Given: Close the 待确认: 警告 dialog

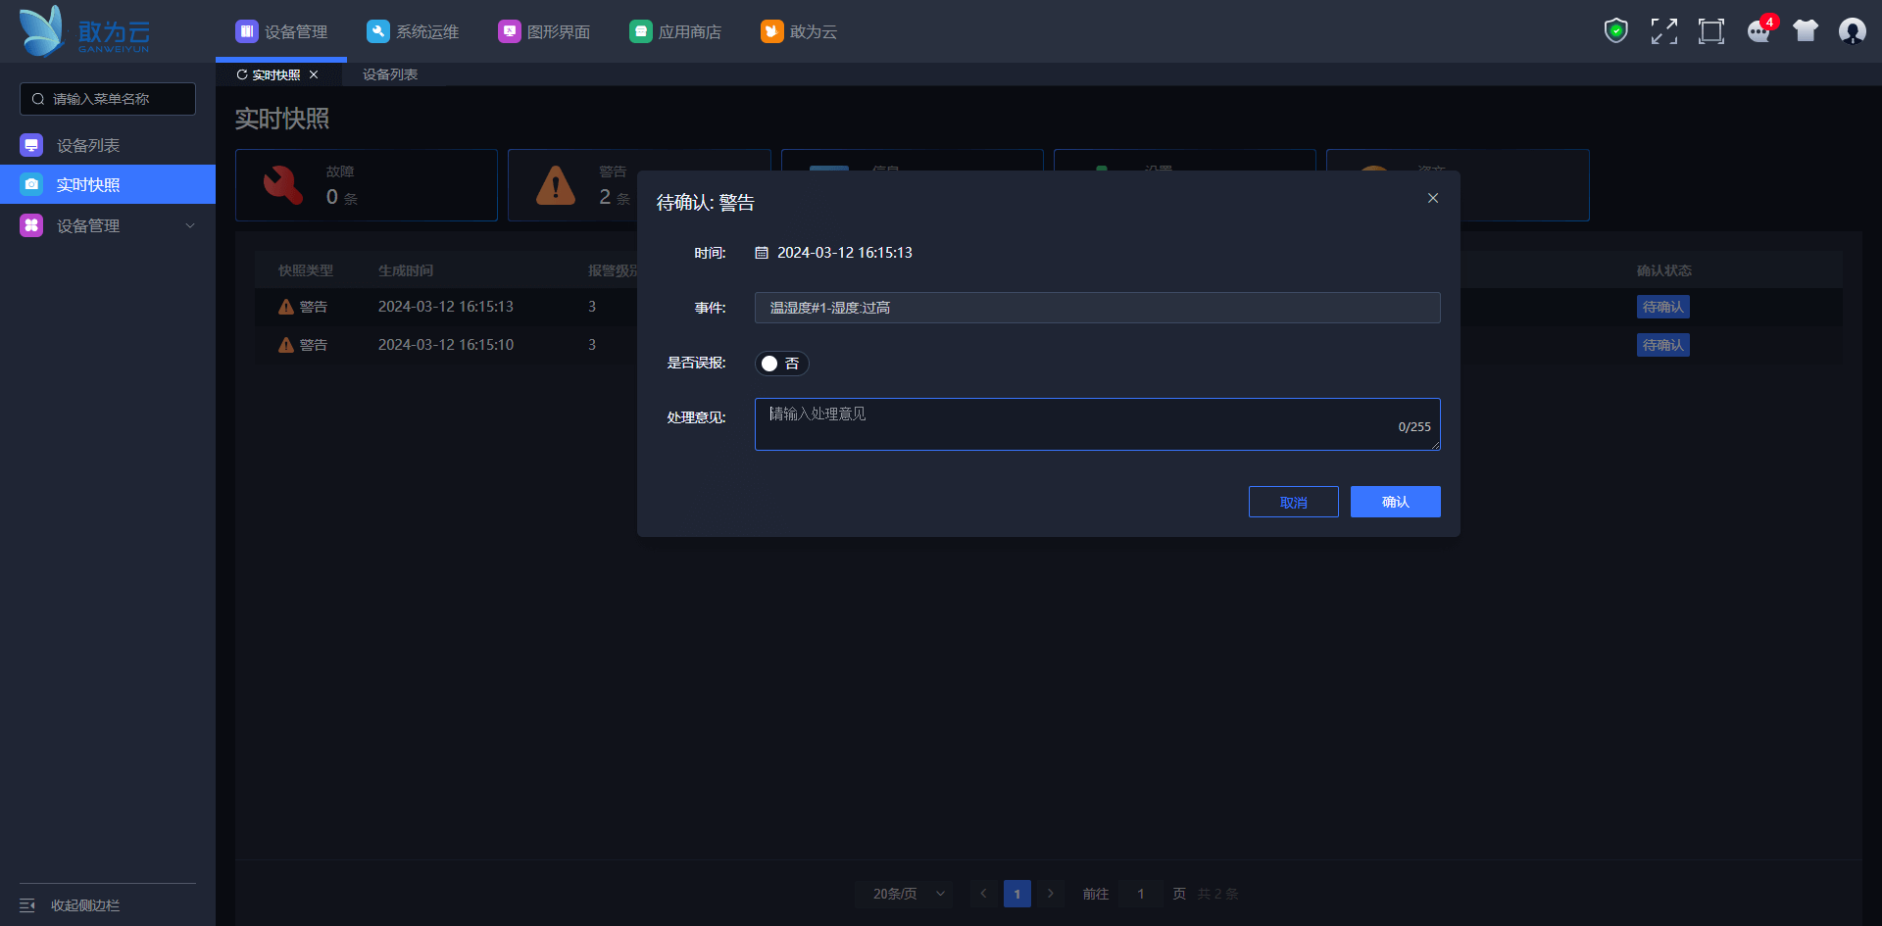Looking at the screenshot, I should (x=1433, y=198).
